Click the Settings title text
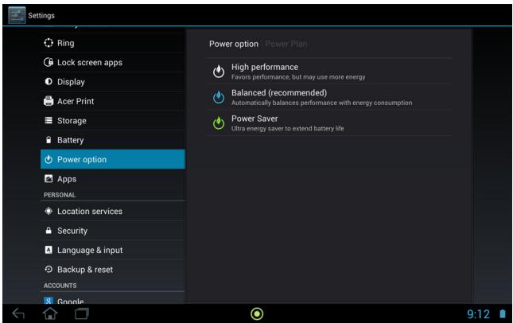This screenshot has width=513, height=323. [x=41, y=15]
